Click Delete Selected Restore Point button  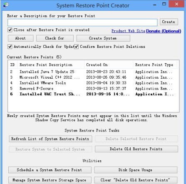coord(136,139)
